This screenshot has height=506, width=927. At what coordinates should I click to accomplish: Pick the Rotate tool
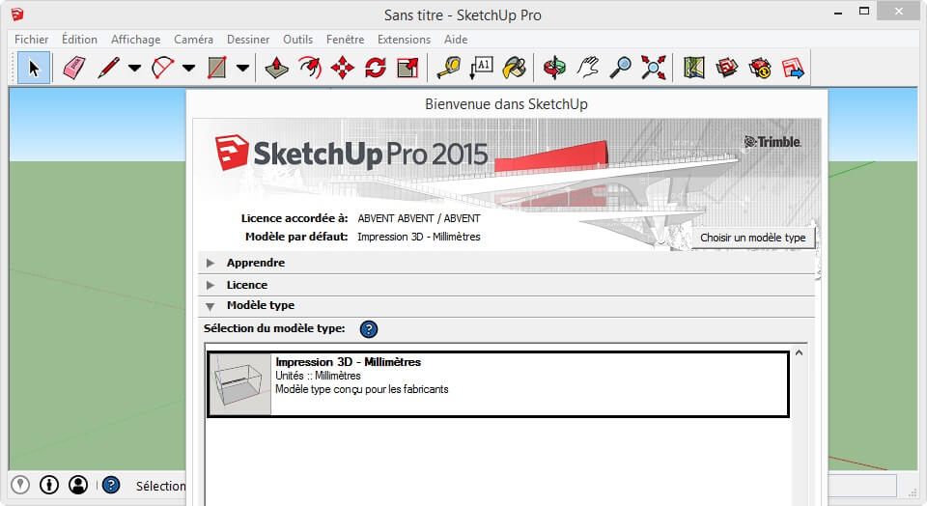point(375,68)
